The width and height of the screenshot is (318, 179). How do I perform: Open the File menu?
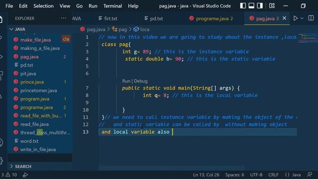(x=9, y=6)
